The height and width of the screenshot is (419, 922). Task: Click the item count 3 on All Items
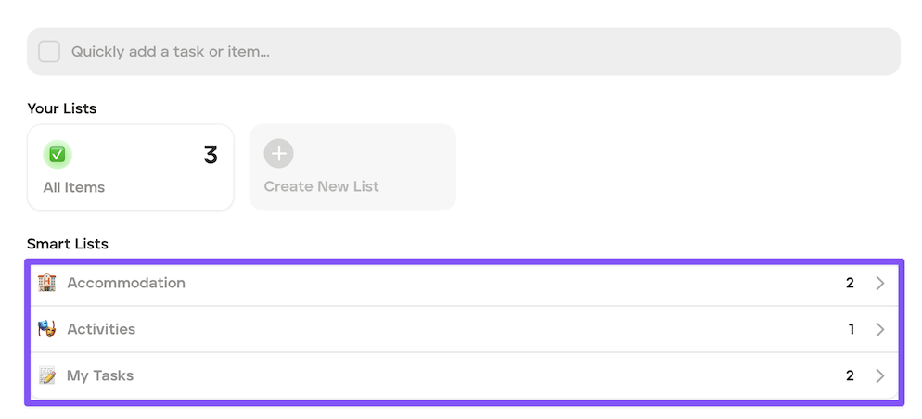click(x=211, y=155)
